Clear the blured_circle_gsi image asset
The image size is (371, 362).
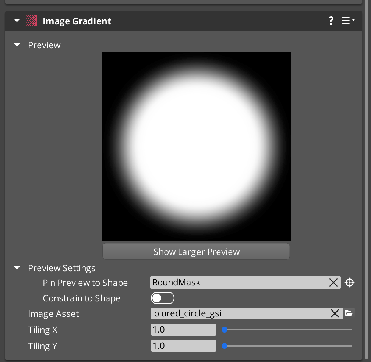click(x=335, y=313)
